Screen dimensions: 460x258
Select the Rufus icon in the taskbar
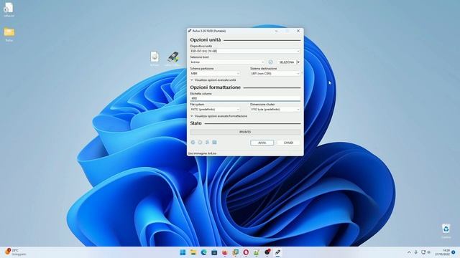pyautogui.click(x=277, y=252)
